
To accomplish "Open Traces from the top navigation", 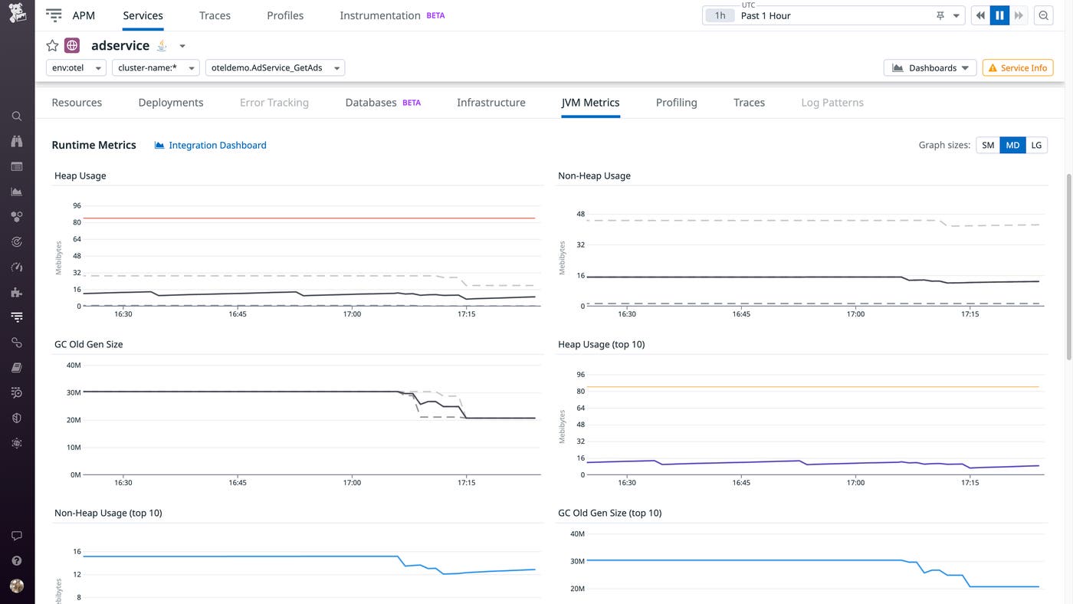I will click(214, 15).
